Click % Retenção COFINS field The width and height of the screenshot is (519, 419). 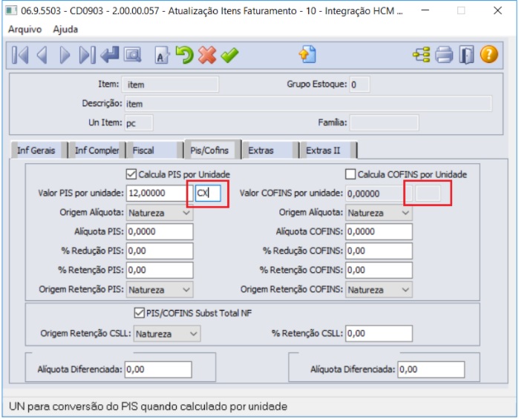point(379,270)
